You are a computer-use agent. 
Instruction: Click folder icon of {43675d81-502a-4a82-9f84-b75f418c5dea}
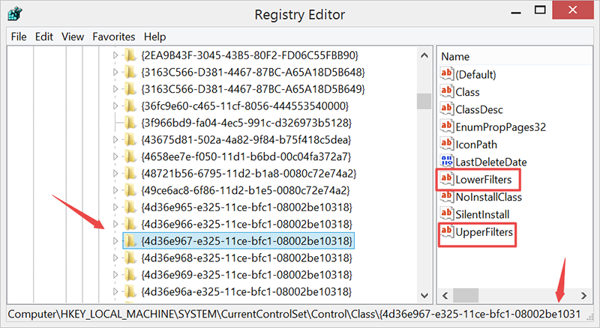(x=130, y=140)
